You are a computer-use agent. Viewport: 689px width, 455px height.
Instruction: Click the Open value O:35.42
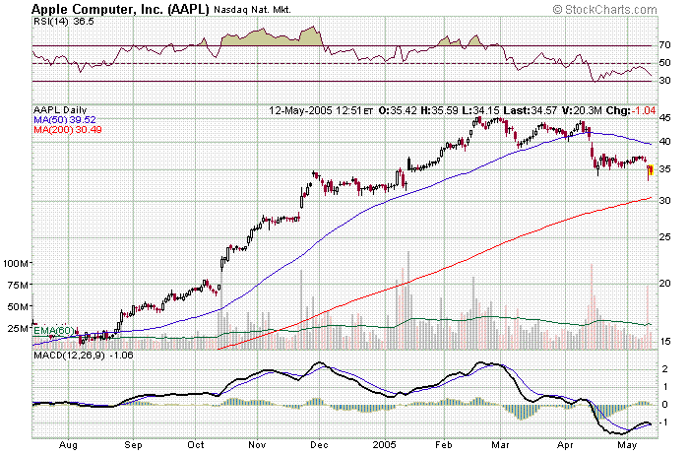(398, 110)
